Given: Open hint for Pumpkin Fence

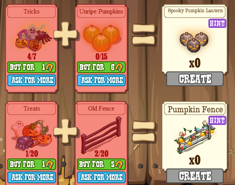Looking at the screenshot, I should tap(217, 121).
